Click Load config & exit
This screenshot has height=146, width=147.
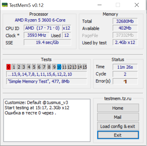point(118,126)
